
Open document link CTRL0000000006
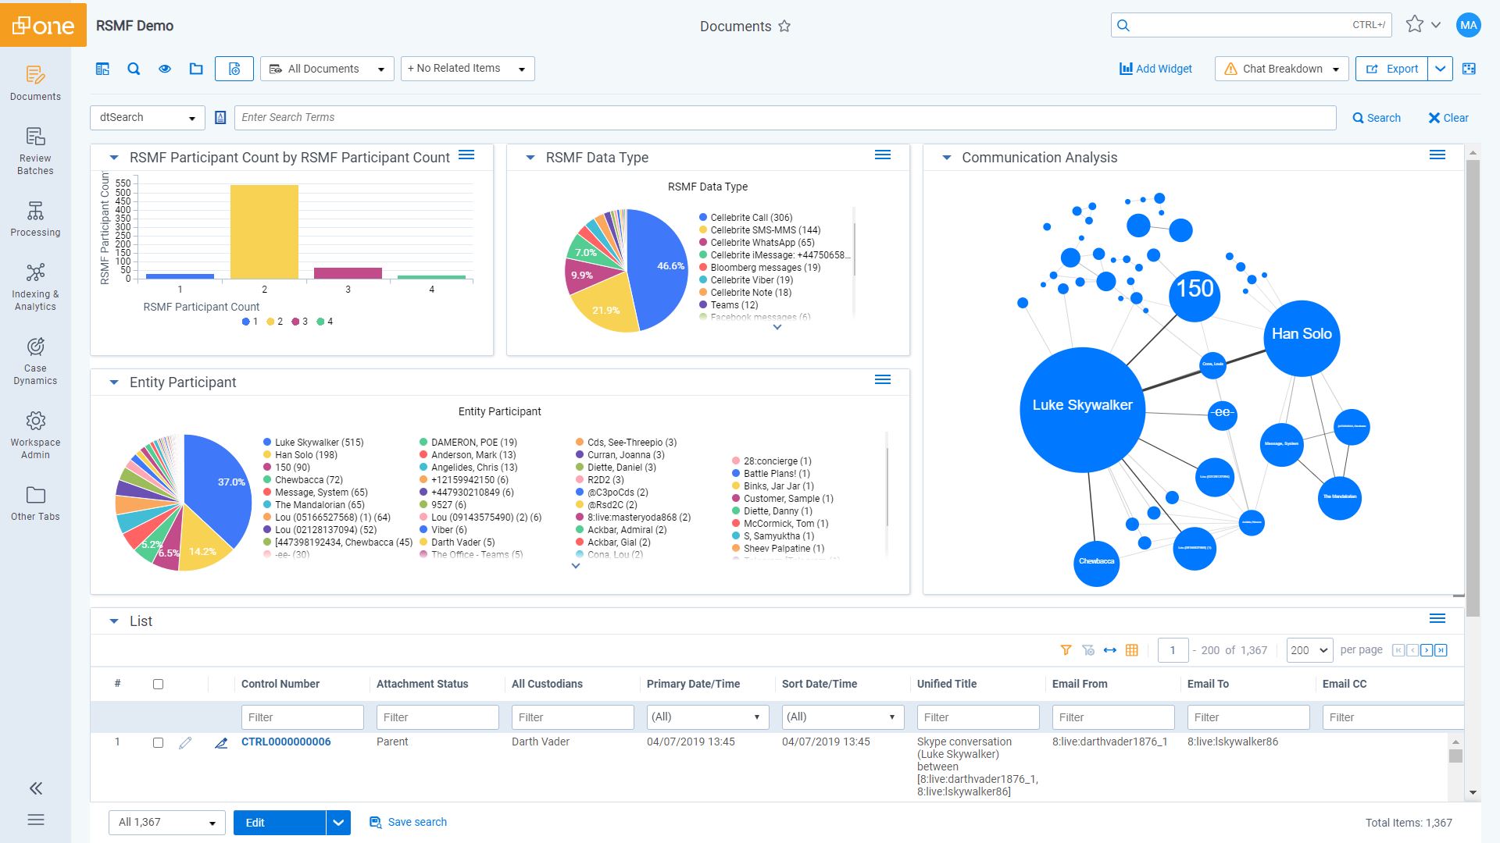click(286, 742)
